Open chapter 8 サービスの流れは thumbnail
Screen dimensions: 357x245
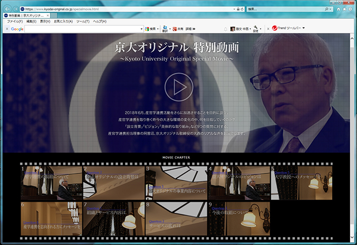tap(176, 219)
